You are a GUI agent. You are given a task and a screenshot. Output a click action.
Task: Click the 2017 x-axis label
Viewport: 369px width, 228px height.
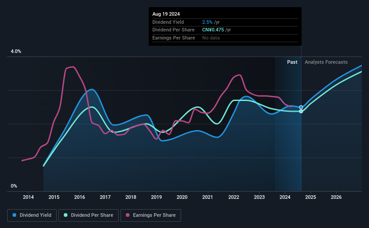point(105,197)
